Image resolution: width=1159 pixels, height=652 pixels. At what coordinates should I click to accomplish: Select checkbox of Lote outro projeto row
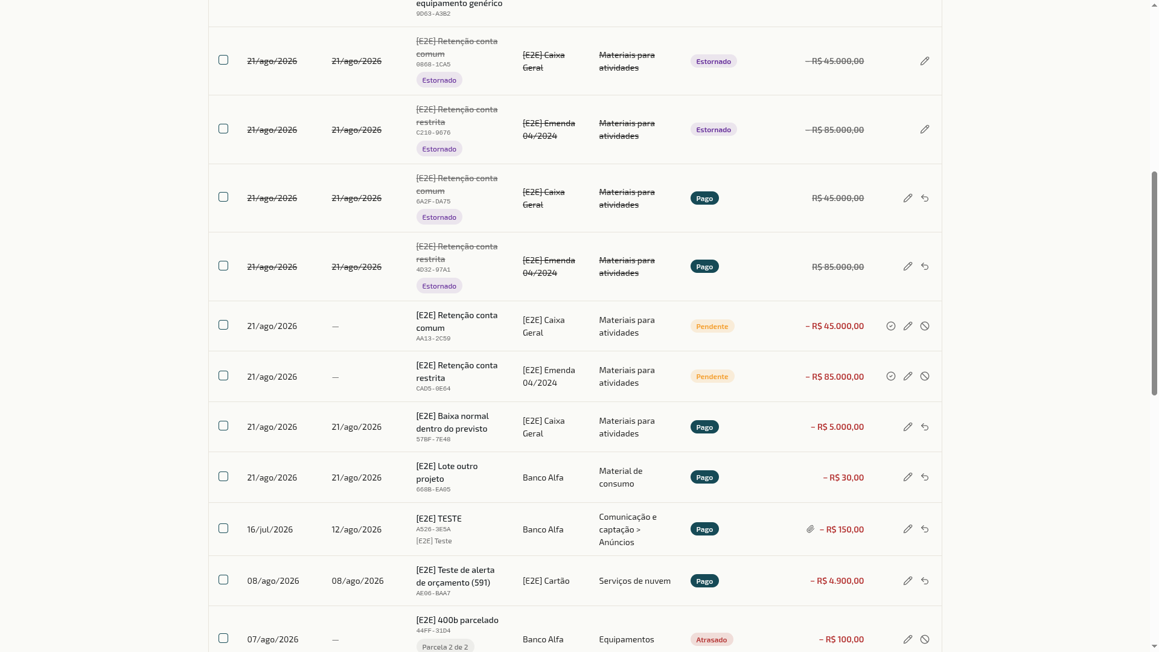click(223, 476)
